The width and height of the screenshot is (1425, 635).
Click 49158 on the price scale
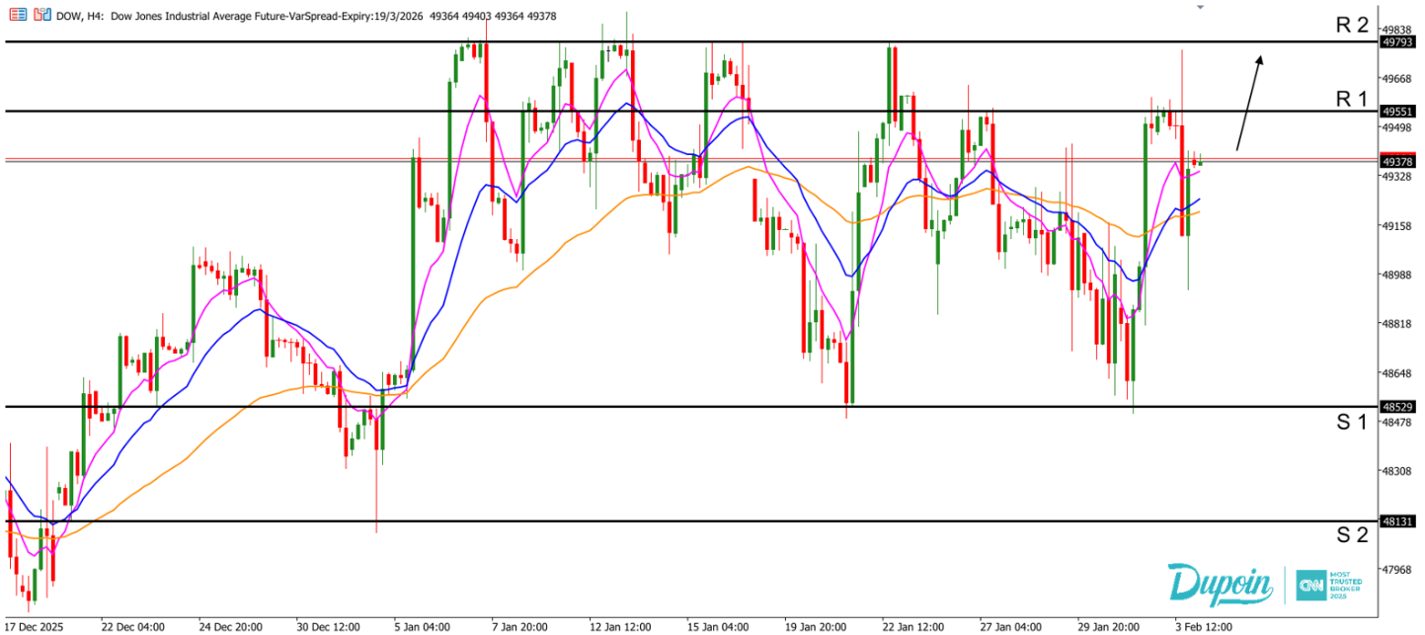coord(1399,226)
